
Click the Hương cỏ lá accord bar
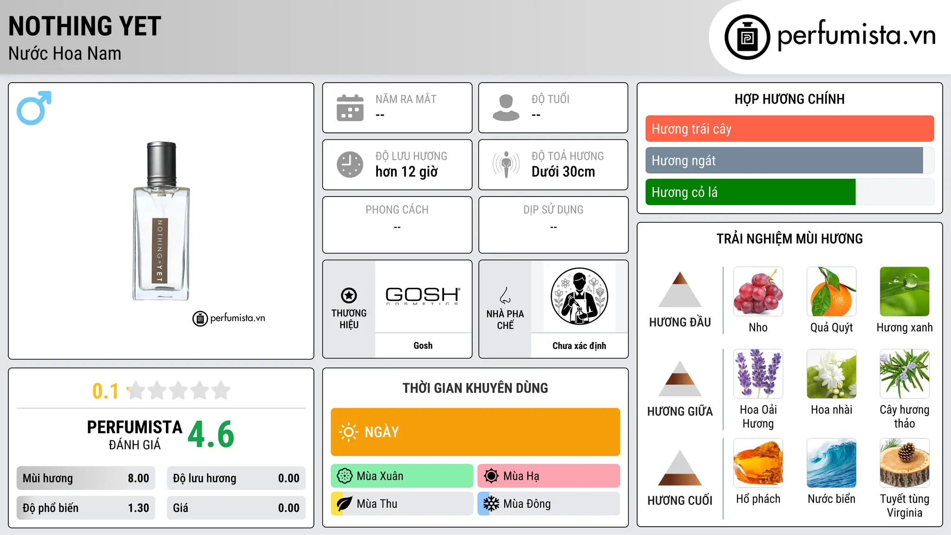coord(789,192)
